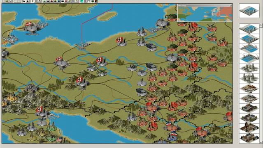Image resolution: width=263 pixels, height=148 pixels.
Task: Select the port tile preview above the palette
Action: (249, 11)
